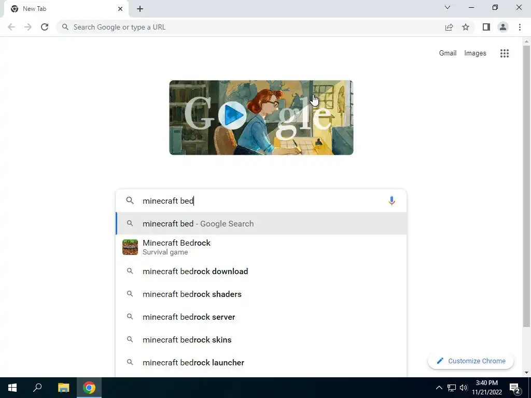Click the search magnifier in address bar
This screenshot has width=531, height=398.
pyautogui.click(x=65, y=27)
